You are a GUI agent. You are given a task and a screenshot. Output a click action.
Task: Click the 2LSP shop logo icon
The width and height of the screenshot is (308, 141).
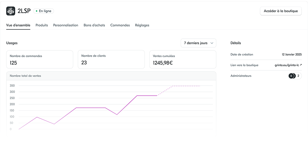click(11, 11)
